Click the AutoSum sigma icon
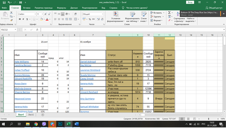The image size is (226, 128). 169,13
